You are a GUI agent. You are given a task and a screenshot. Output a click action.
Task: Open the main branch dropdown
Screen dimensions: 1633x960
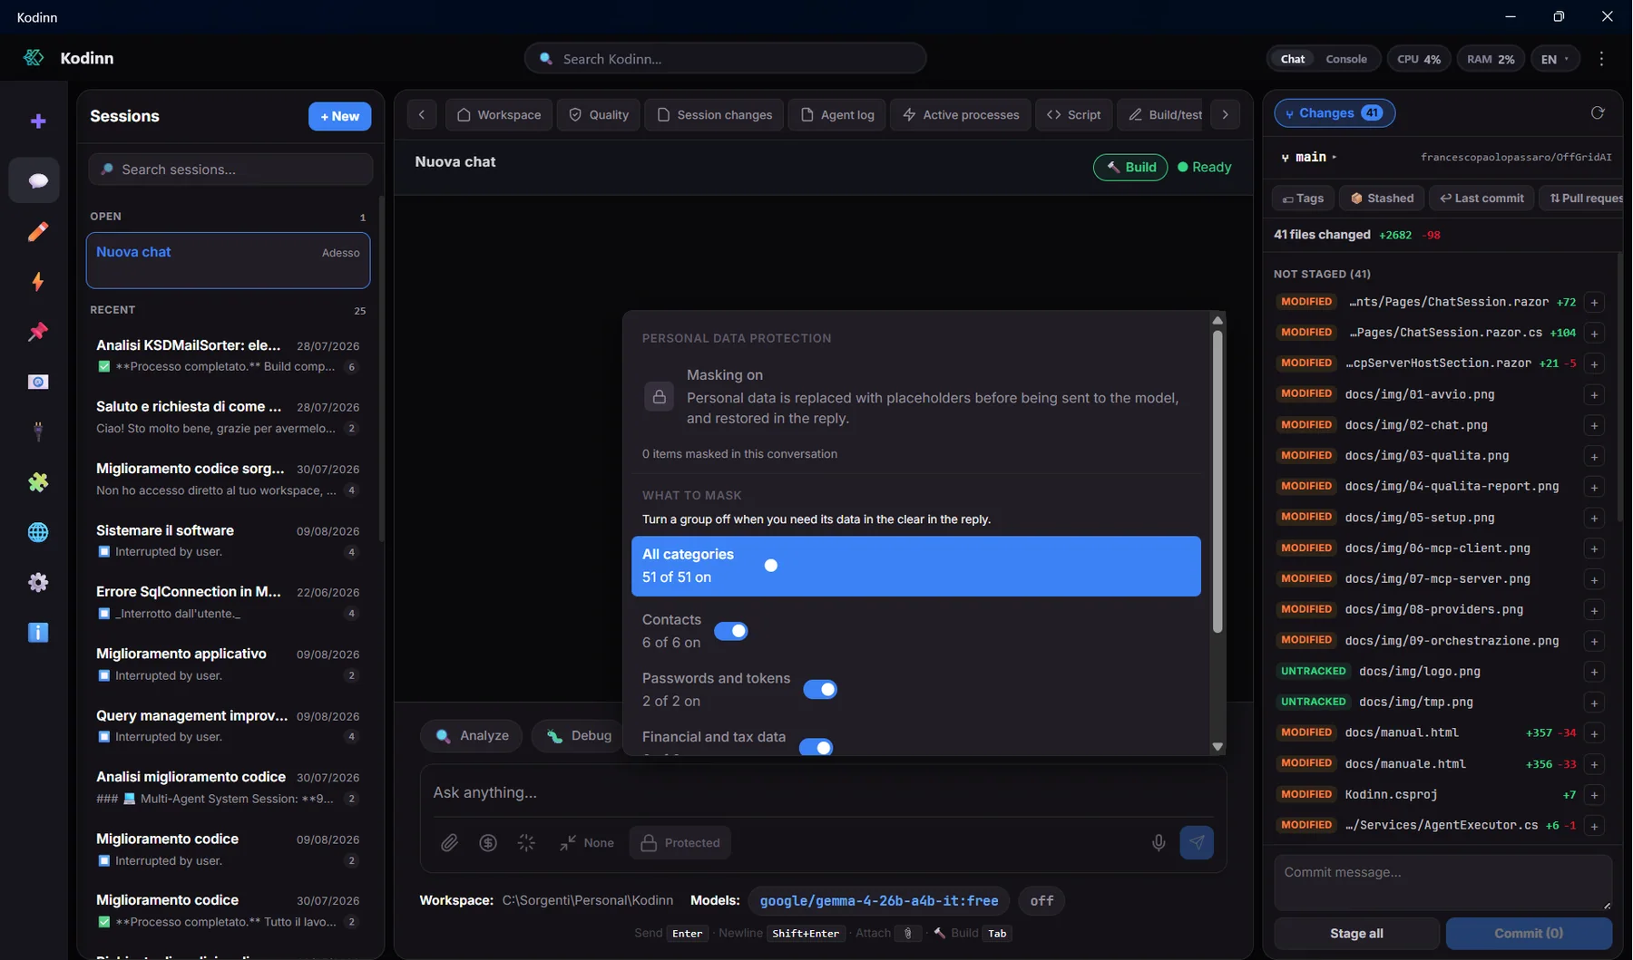point(1309,157)
